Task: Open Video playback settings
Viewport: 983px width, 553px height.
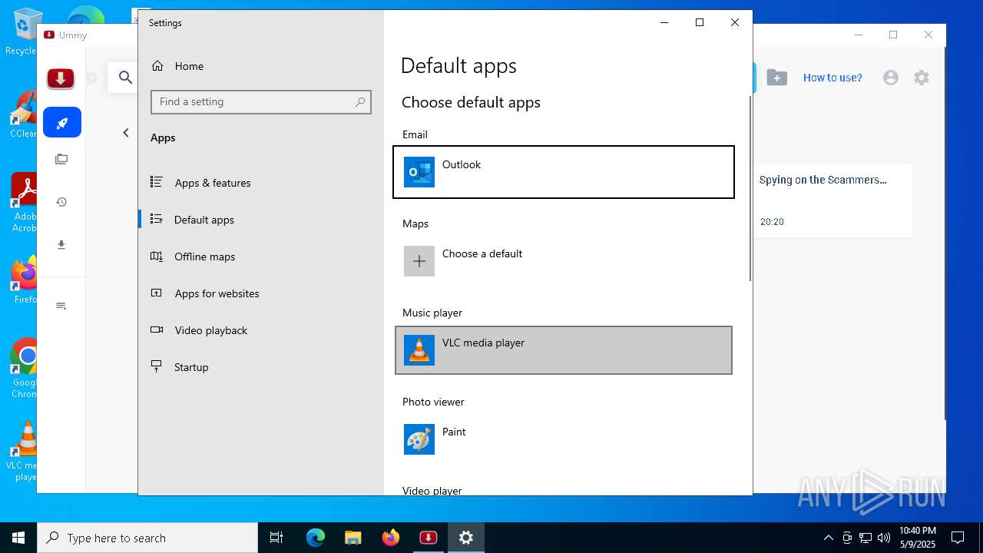Action: click(261, 330)
